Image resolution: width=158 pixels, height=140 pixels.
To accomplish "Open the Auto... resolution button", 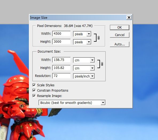I will pyautogui.click(x=120, y=44).
